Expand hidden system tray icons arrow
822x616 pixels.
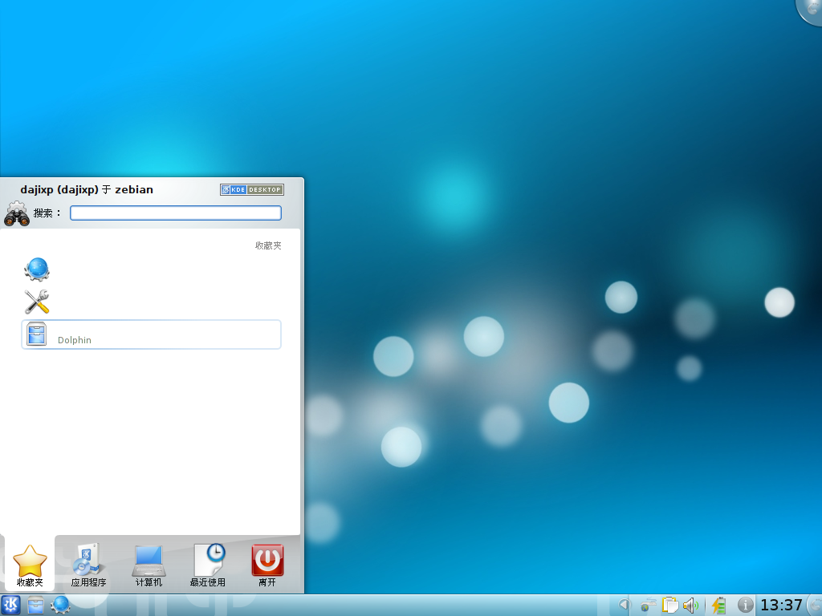(x=624, y=605)
